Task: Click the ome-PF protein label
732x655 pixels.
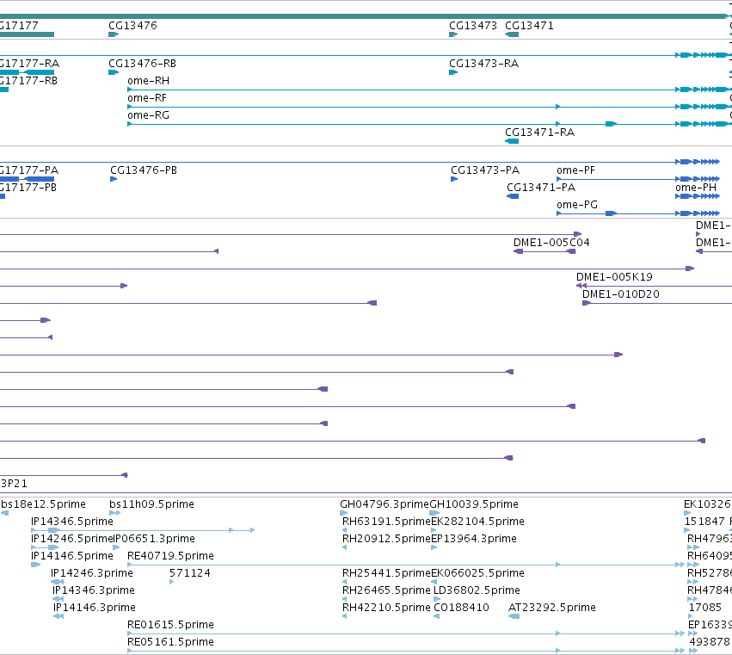Action: tap(575, 170)
